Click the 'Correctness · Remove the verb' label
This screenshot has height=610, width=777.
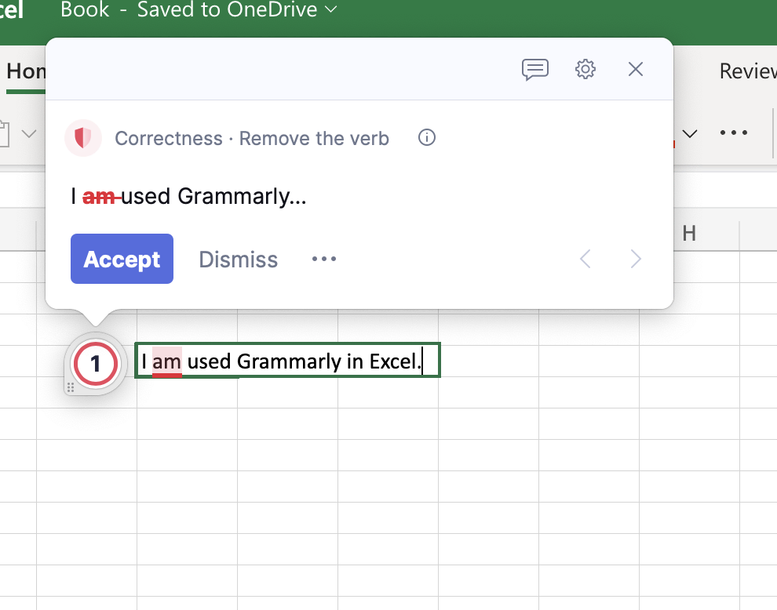click(252, 139)
